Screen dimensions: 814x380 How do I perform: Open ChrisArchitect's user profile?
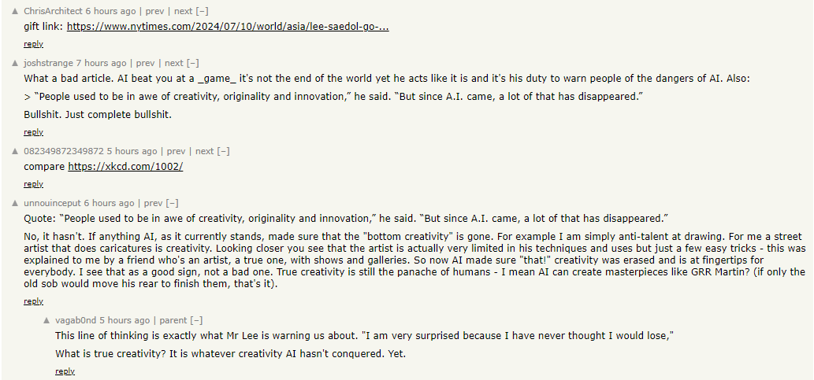click(x=53, y=11)
